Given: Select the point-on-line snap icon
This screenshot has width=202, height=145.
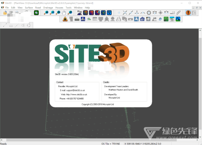Looking at the screenshot, I should pos(131,13).
